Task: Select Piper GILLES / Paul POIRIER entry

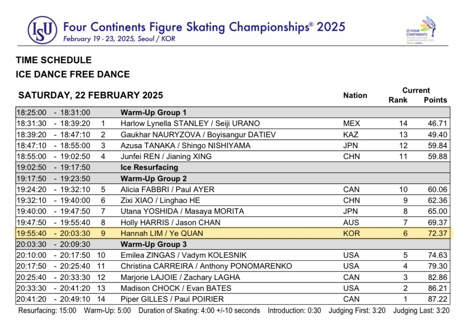Action: 172,299
